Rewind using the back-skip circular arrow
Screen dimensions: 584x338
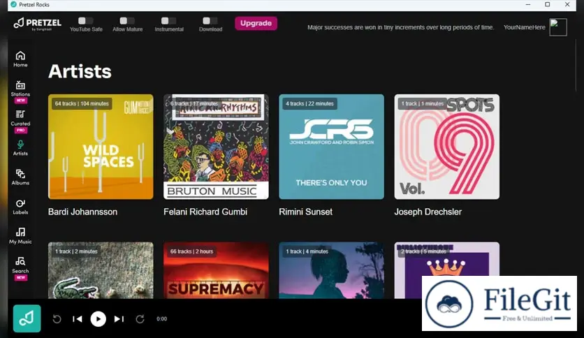(57, 319)
